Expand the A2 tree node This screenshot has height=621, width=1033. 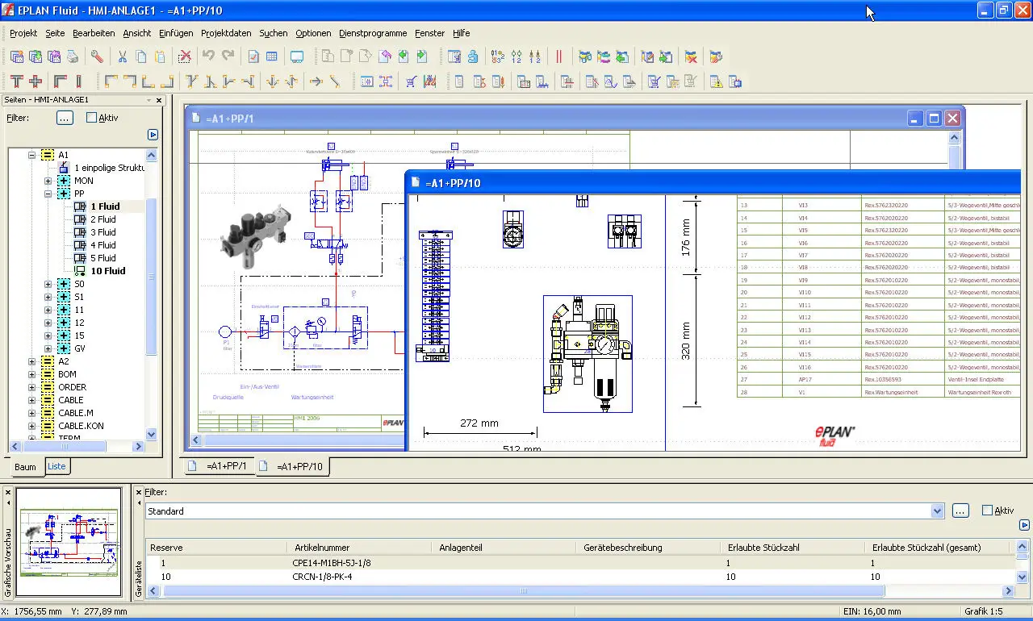tap(32, 361)
